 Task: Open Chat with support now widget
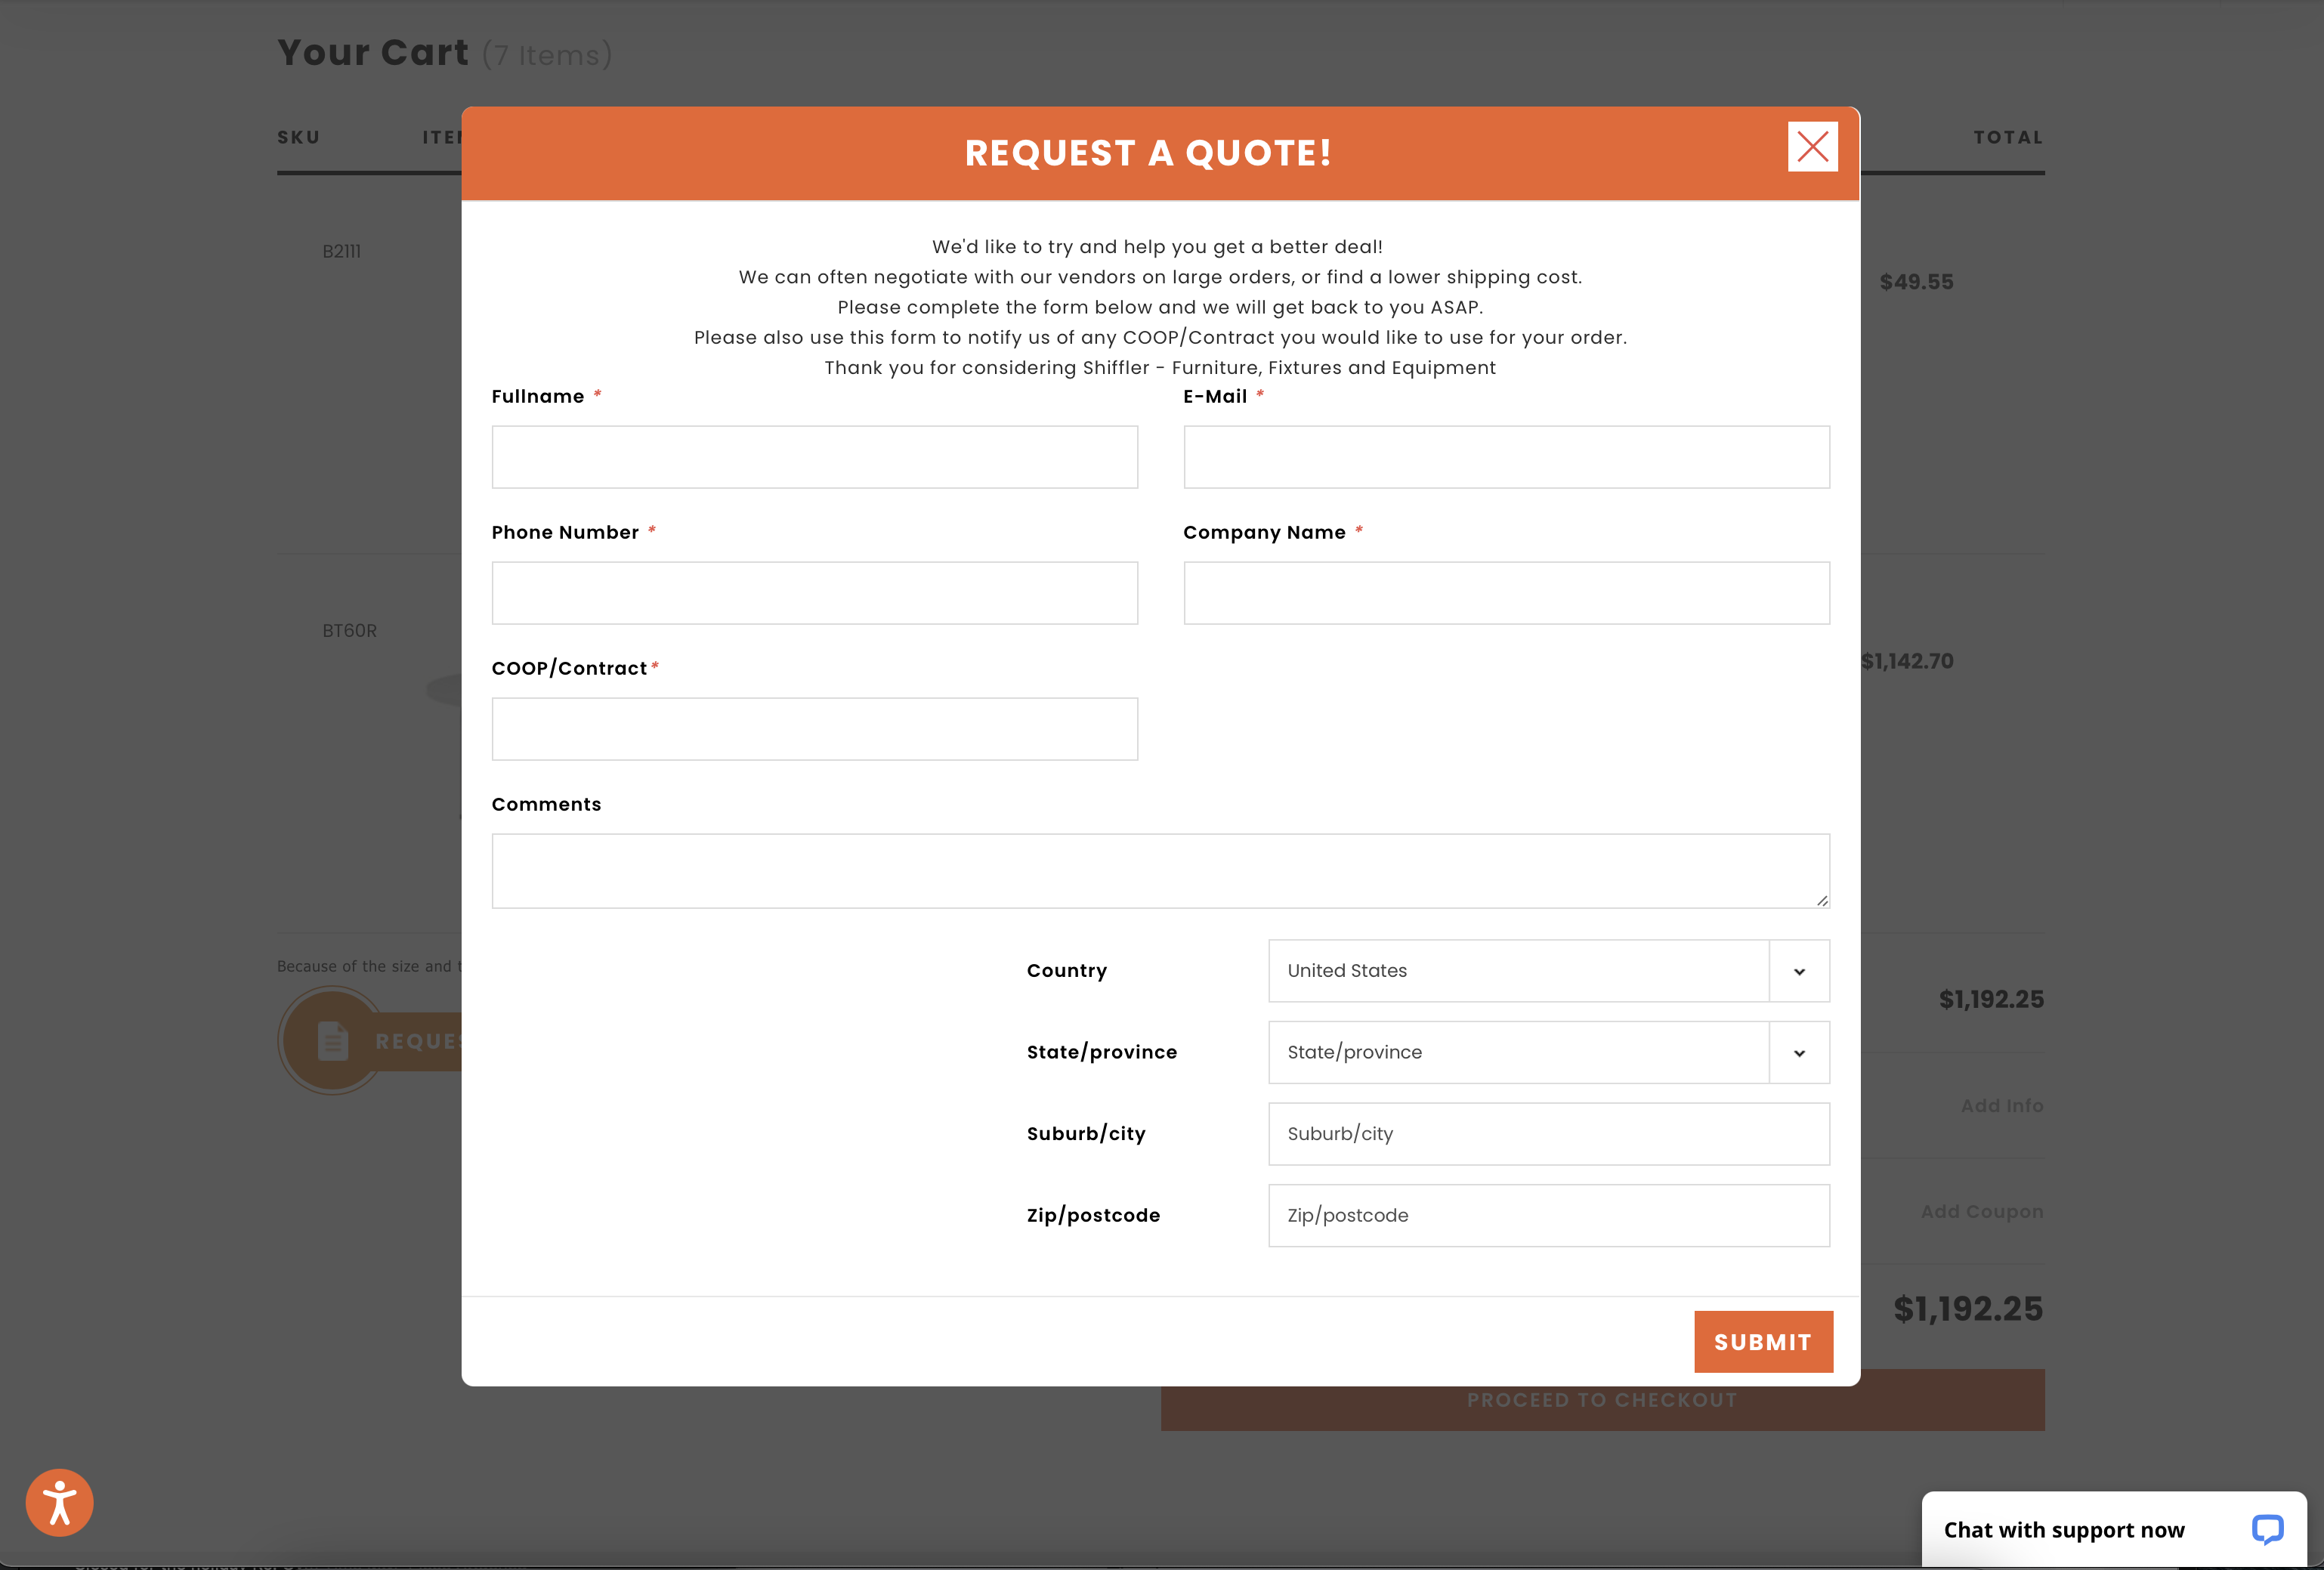click(2063, 1530)
